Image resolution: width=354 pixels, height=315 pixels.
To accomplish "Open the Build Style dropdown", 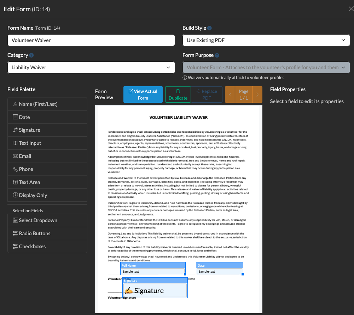I will coord(266,40).
